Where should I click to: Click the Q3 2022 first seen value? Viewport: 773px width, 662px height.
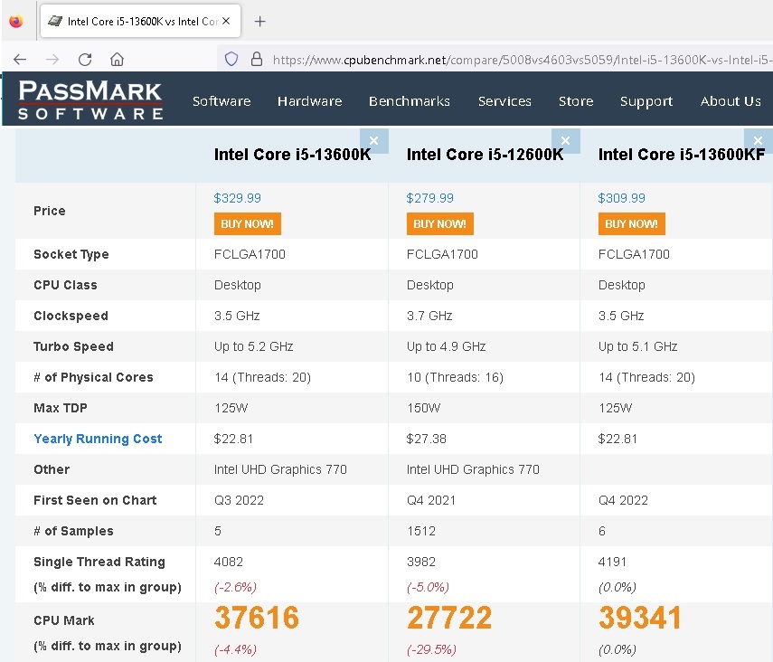pyautogui.click(x=239, y=500)
